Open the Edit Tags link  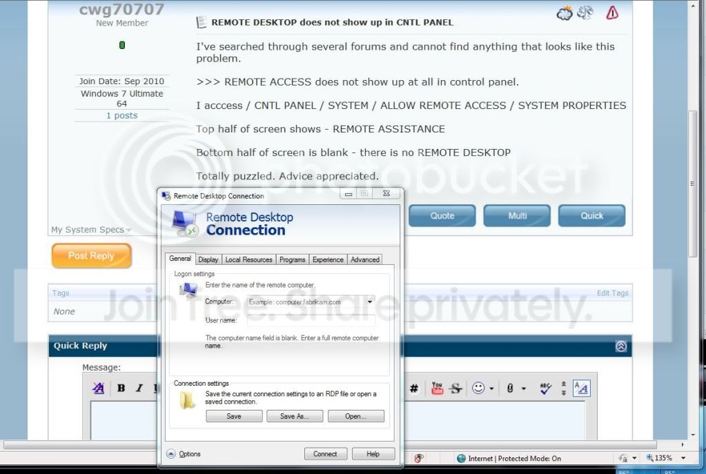(612, 293)
